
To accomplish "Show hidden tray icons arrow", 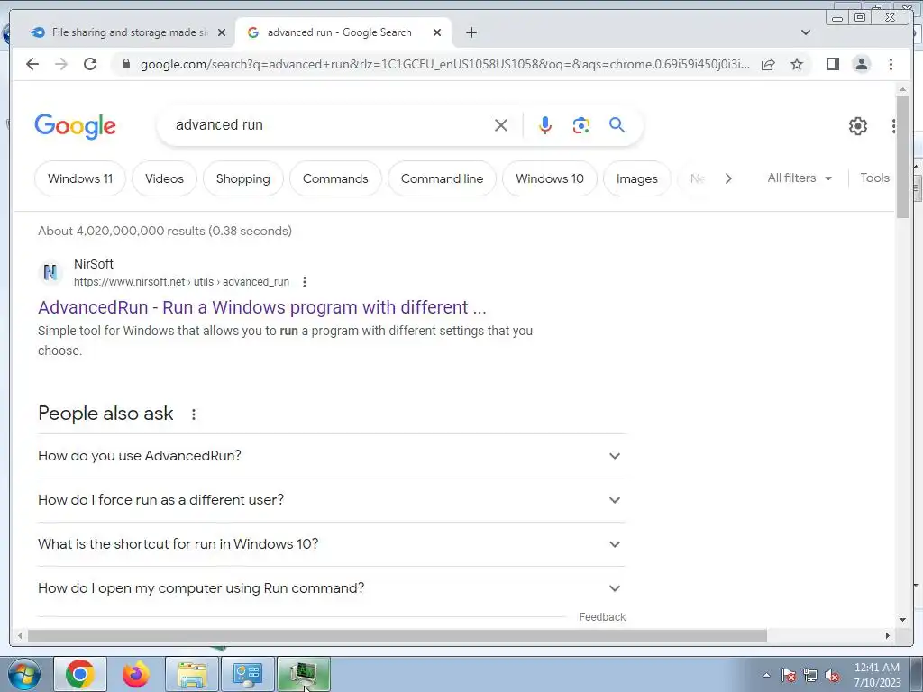I will coord(766,676).
